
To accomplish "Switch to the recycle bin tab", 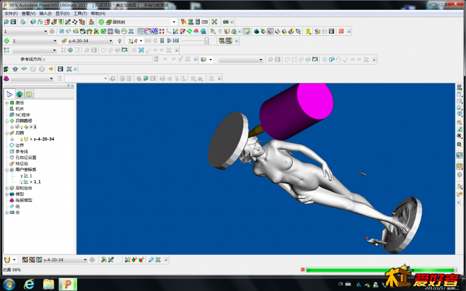I will pos(29,94).
